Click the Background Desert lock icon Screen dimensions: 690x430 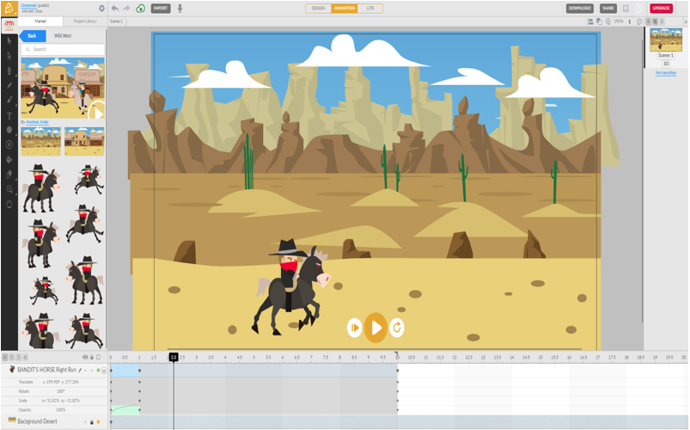[92, 422]
